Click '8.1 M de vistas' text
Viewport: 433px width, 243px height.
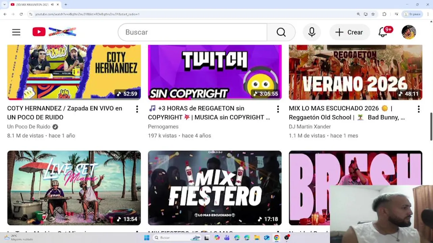point(25,136)
